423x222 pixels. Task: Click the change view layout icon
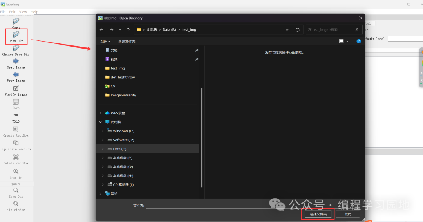(x=341, y=41)
